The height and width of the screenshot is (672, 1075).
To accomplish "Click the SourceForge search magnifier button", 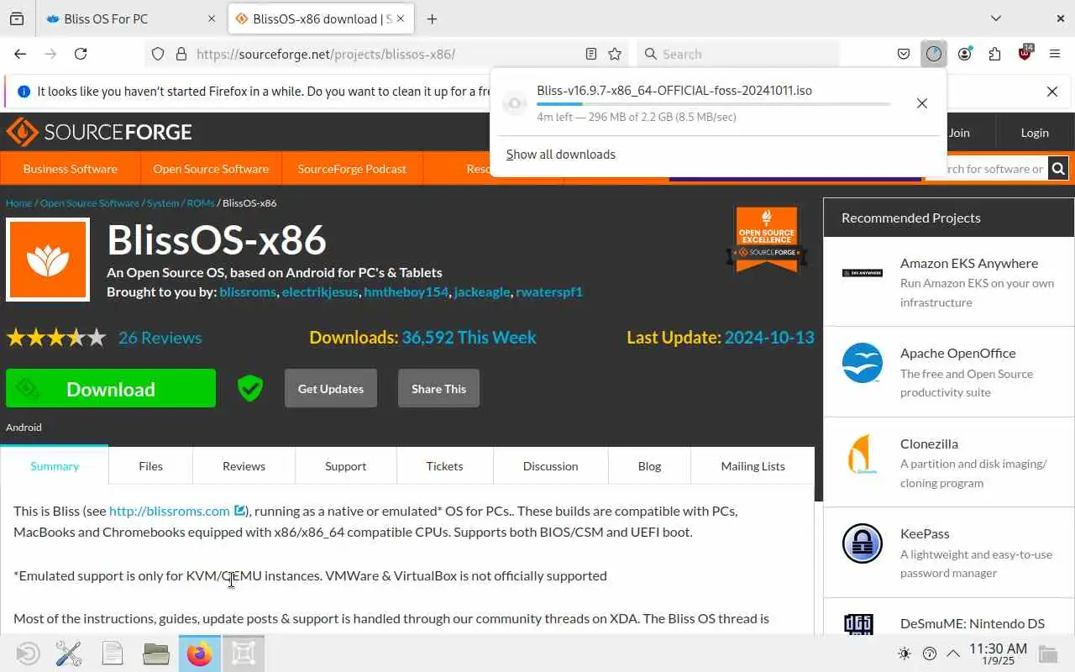I will (1058, 169).
